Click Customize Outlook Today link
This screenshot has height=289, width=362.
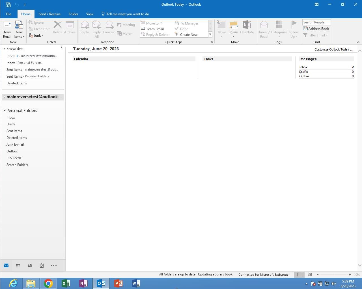[334, 49]
